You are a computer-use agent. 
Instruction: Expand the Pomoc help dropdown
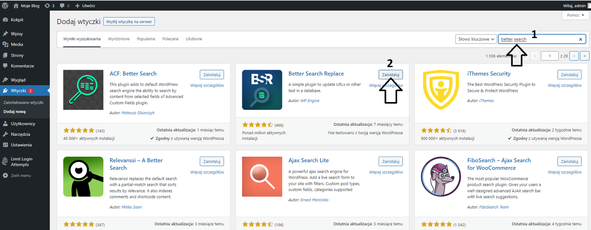pyautogui.click(x=575, y=15)
